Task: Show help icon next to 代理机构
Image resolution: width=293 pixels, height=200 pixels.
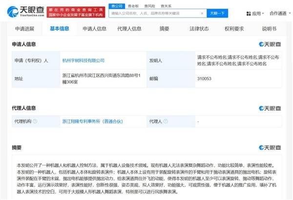Action: click(x=35, y=121)
